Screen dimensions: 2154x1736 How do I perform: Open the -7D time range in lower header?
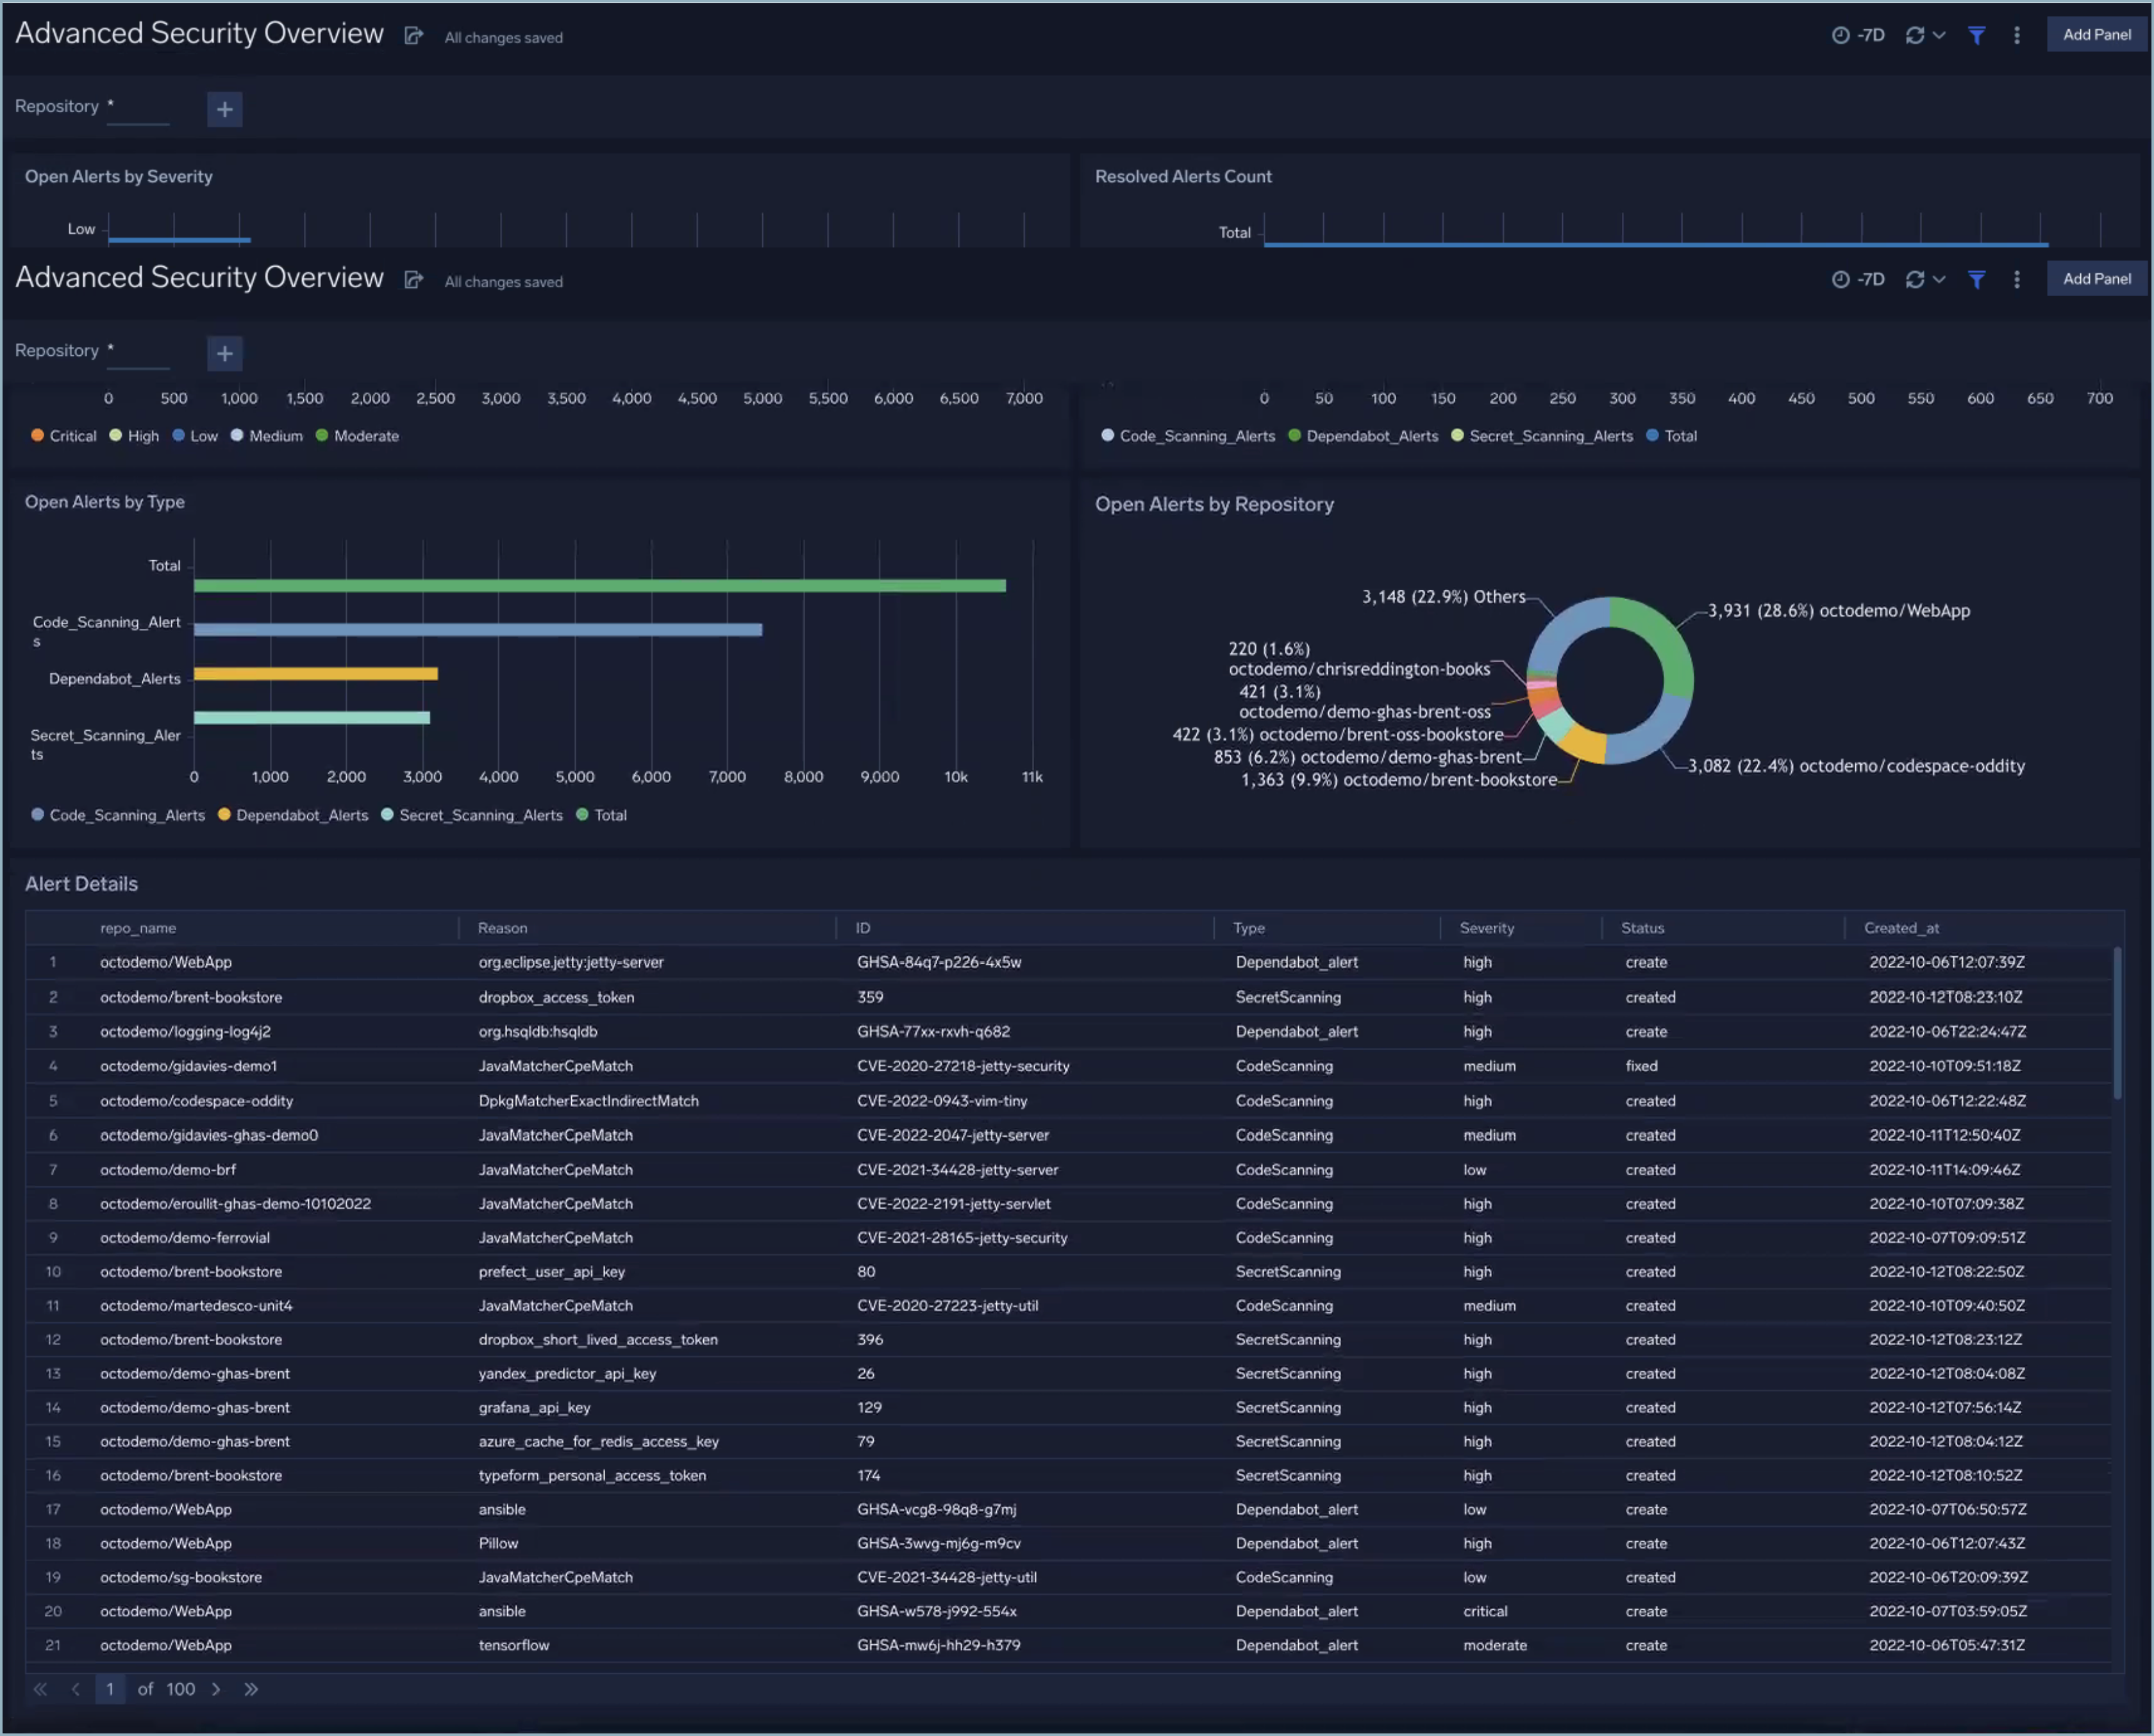pos(1858,279)
